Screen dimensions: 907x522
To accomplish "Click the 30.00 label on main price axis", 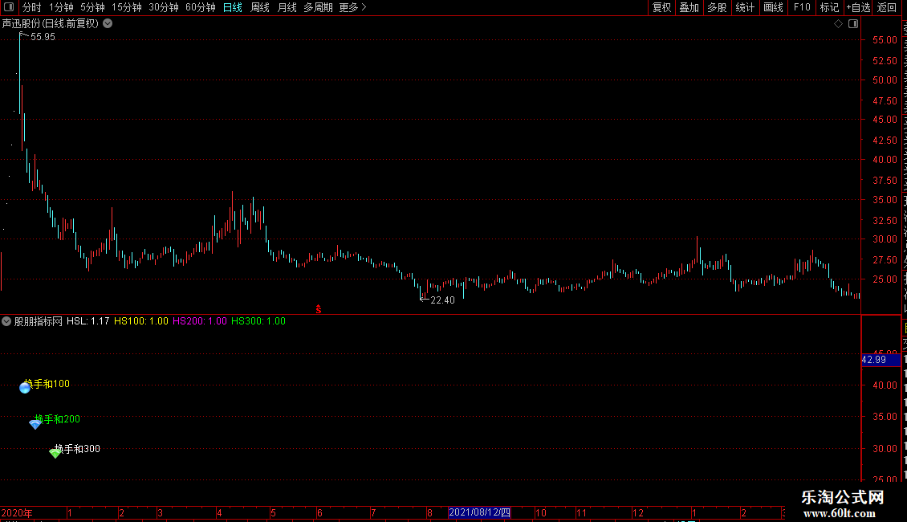I will tap(885, 239).
